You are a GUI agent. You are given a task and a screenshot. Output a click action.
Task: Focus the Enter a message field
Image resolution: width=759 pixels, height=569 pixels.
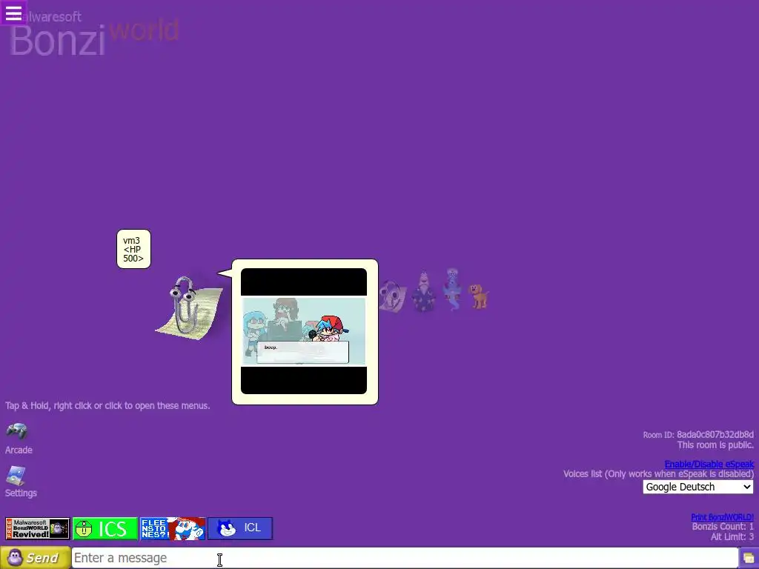[x=405, y=558]
